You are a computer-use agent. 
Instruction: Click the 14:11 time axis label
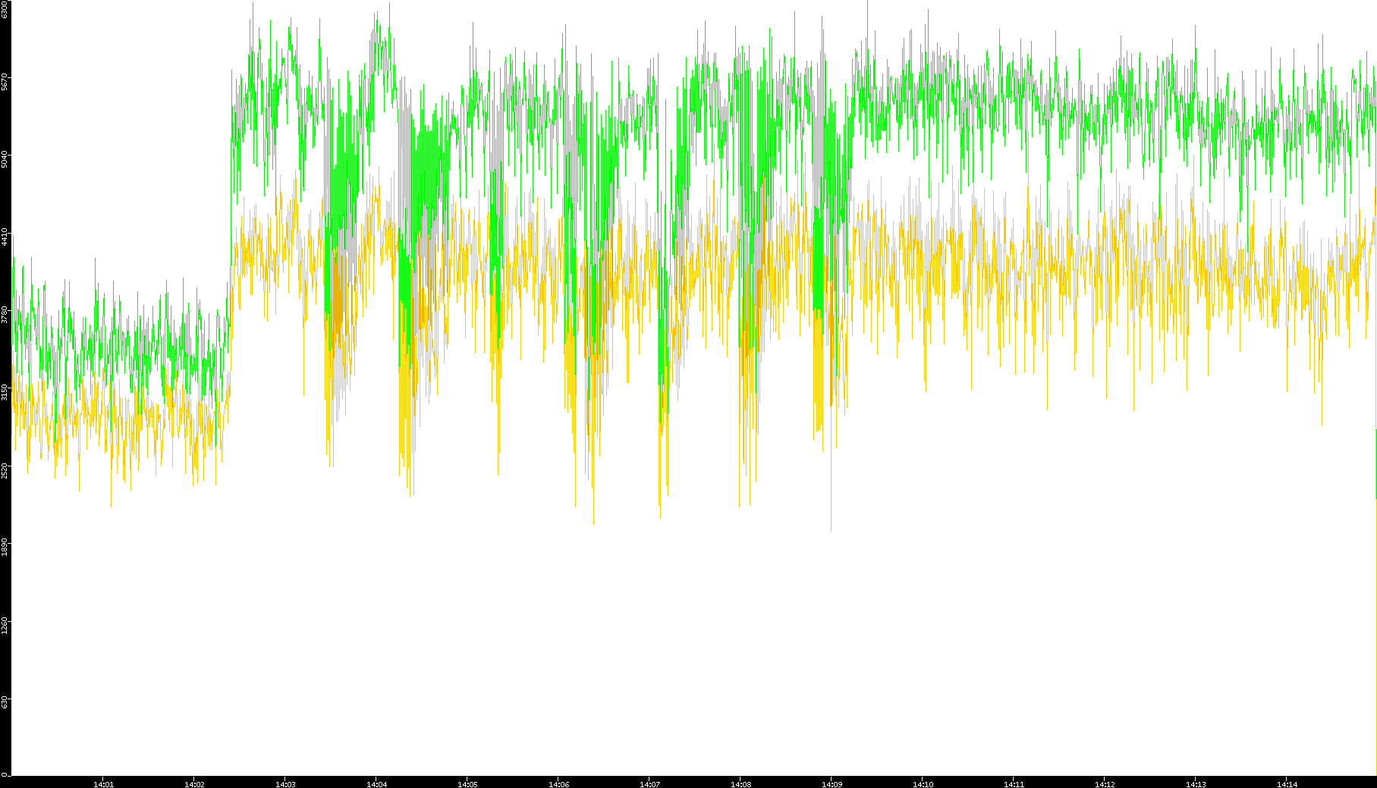click(x=1014, y=784)
